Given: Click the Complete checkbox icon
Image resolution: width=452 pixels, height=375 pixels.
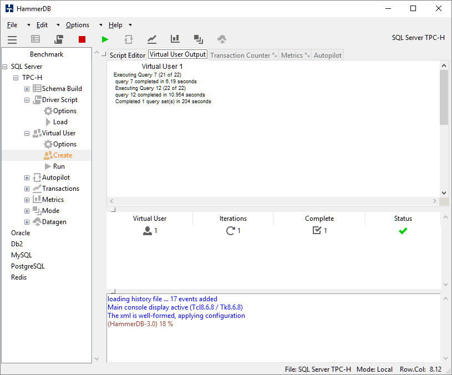Looking at the screenshot, I should click(317, 230).
